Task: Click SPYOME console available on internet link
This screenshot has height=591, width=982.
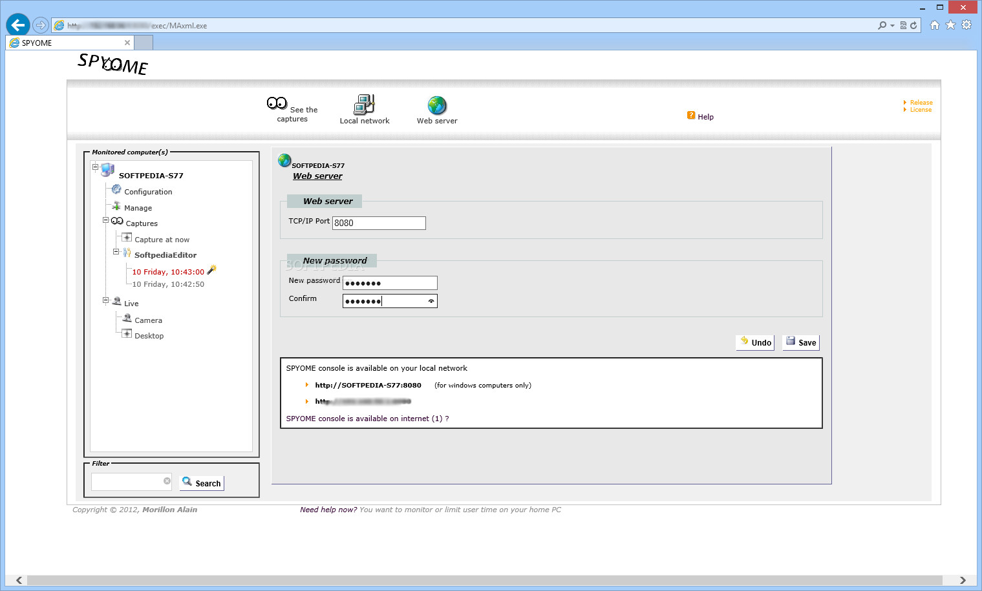Action: (x=367, y=419)
